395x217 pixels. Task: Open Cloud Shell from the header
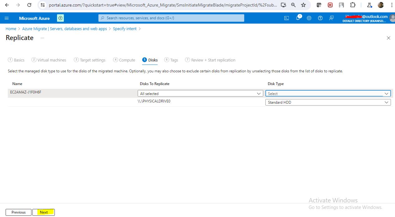point(287,18)
